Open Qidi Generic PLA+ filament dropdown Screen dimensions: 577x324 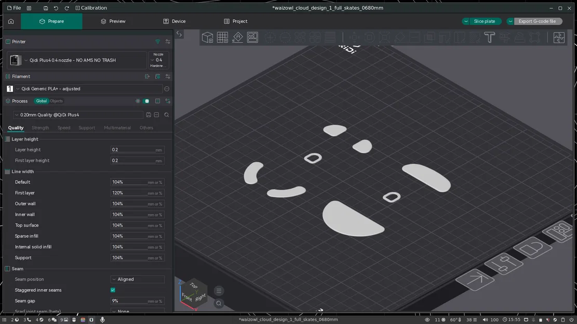[x=88, y=89]
